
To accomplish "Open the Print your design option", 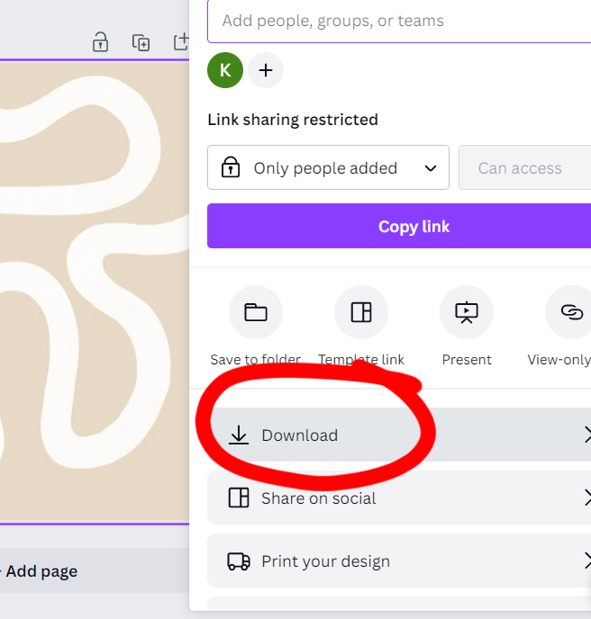I will click(325, 561).
